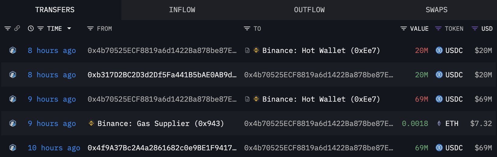This screenshot has height=157, width=497.
Task: Open the VALUE column filter
Action: [x=404, y=29]
